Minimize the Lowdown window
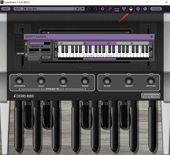Viewport: 170px width, 155px height. click(x=147, y=2)
